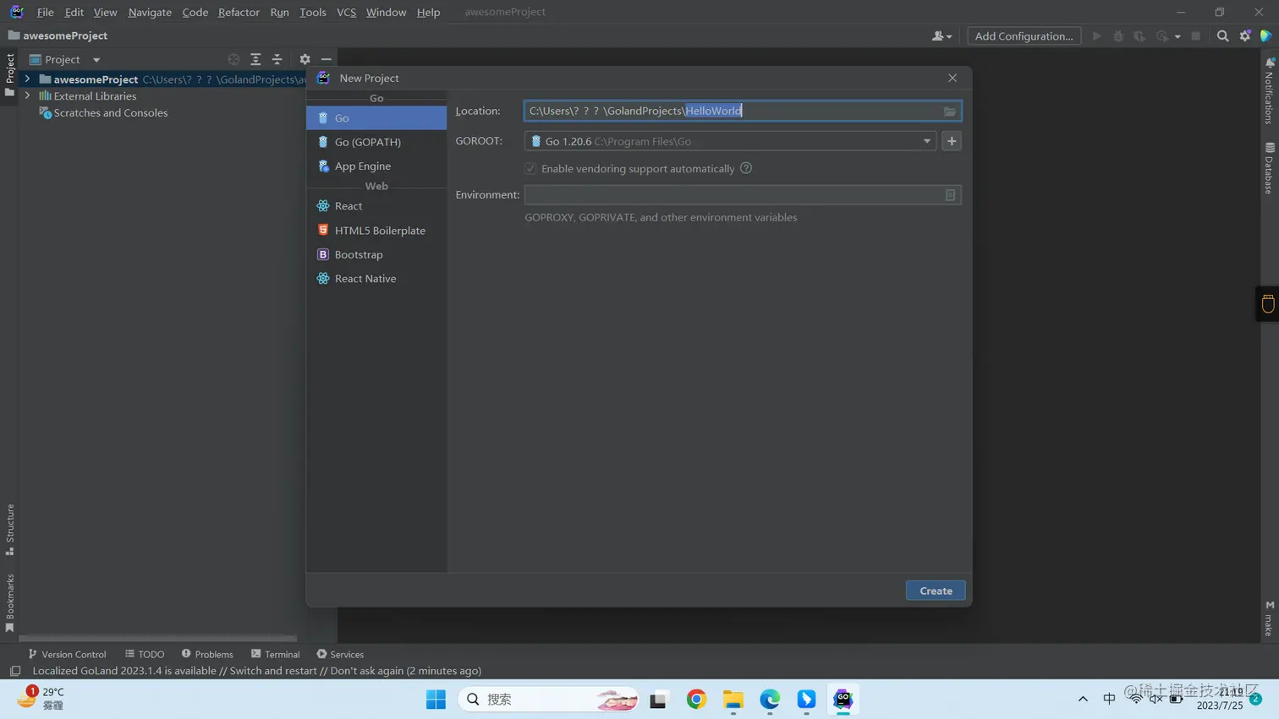
Task: Select the Go project type
Action: [x=376, y=117]
